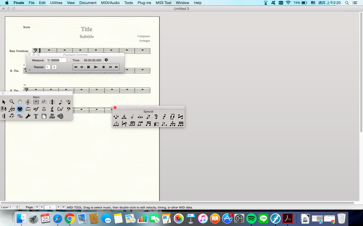The image size is (363, 226).
Task: Select the Selection arrow tool in Main palette
Action: click(4, 102)
